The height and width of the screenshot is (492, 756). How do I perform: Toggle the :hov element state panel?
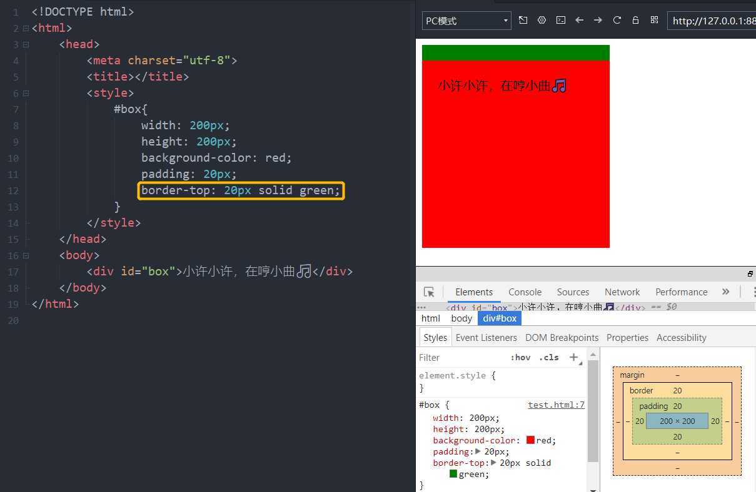pyautogui.click(x=520, y=357)
